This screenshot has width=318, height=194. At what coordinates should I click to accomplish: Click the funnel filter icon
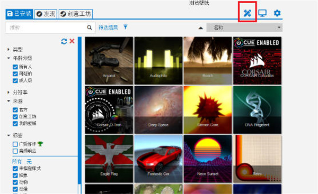point(126,27)
